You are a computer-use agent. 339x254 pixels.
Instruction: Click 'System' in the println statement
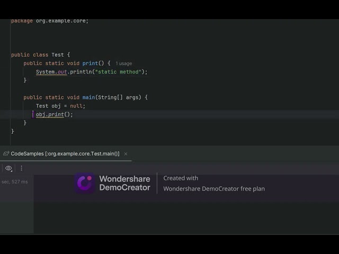pos(45,72)
